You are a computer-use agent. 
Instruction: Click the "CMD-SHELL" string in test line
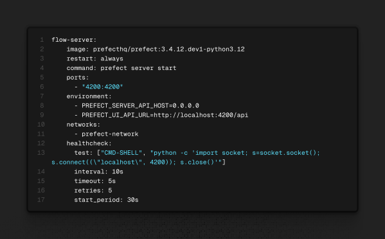121,153
